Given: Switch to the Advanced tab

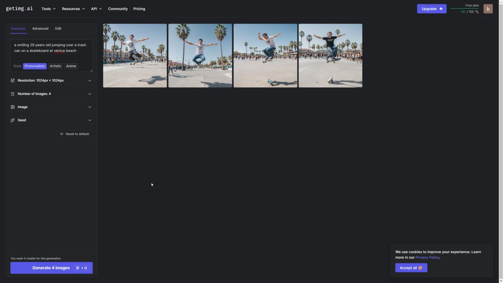Looking at the screenshot, I should (40, 29).
